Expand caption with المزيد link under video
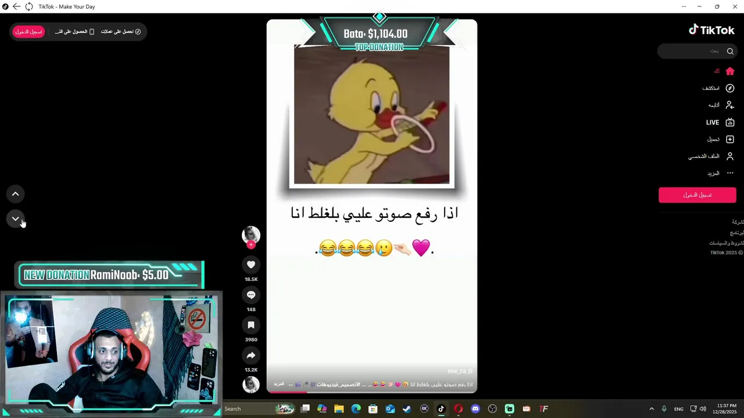Screen dimensions: 744x418 (279, 384)
